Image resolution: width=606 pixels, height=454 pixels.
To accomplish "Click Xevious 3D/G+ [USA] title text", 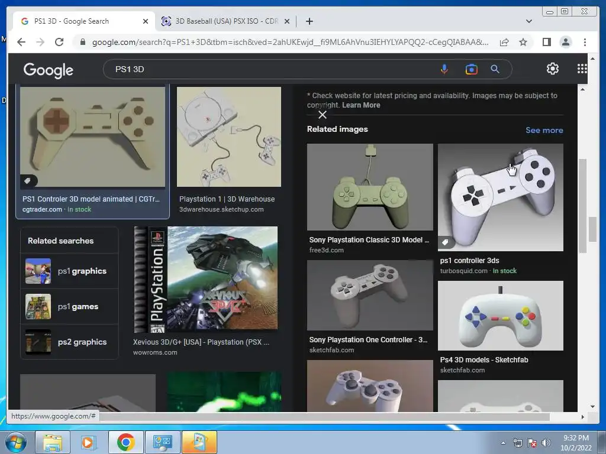I will click(x=201, y=342).
